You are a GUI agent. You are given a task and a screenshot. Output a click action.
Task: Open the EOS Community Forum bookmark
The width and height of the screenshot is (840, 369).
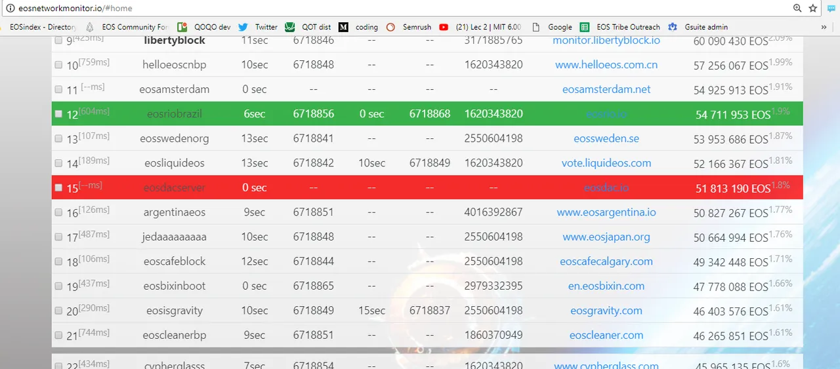point(126,27)
